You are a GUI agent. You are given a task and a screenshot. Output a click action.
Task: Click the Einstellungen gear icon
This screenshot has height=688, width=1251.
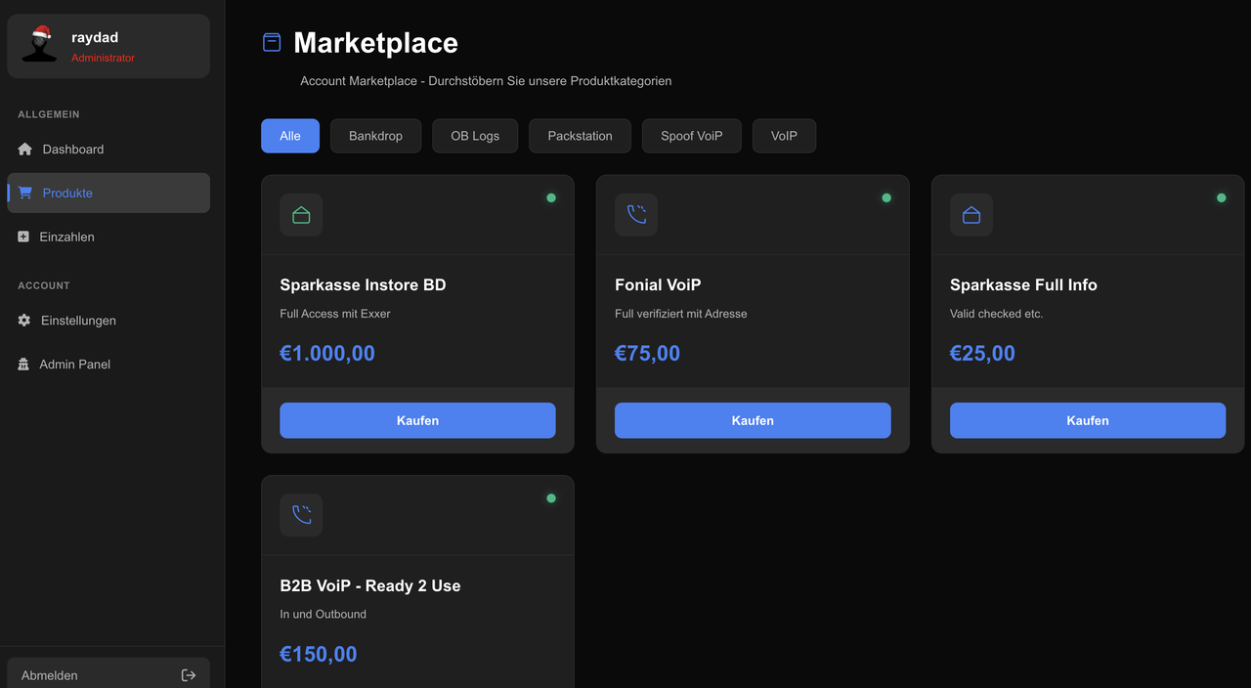[24, 321]
